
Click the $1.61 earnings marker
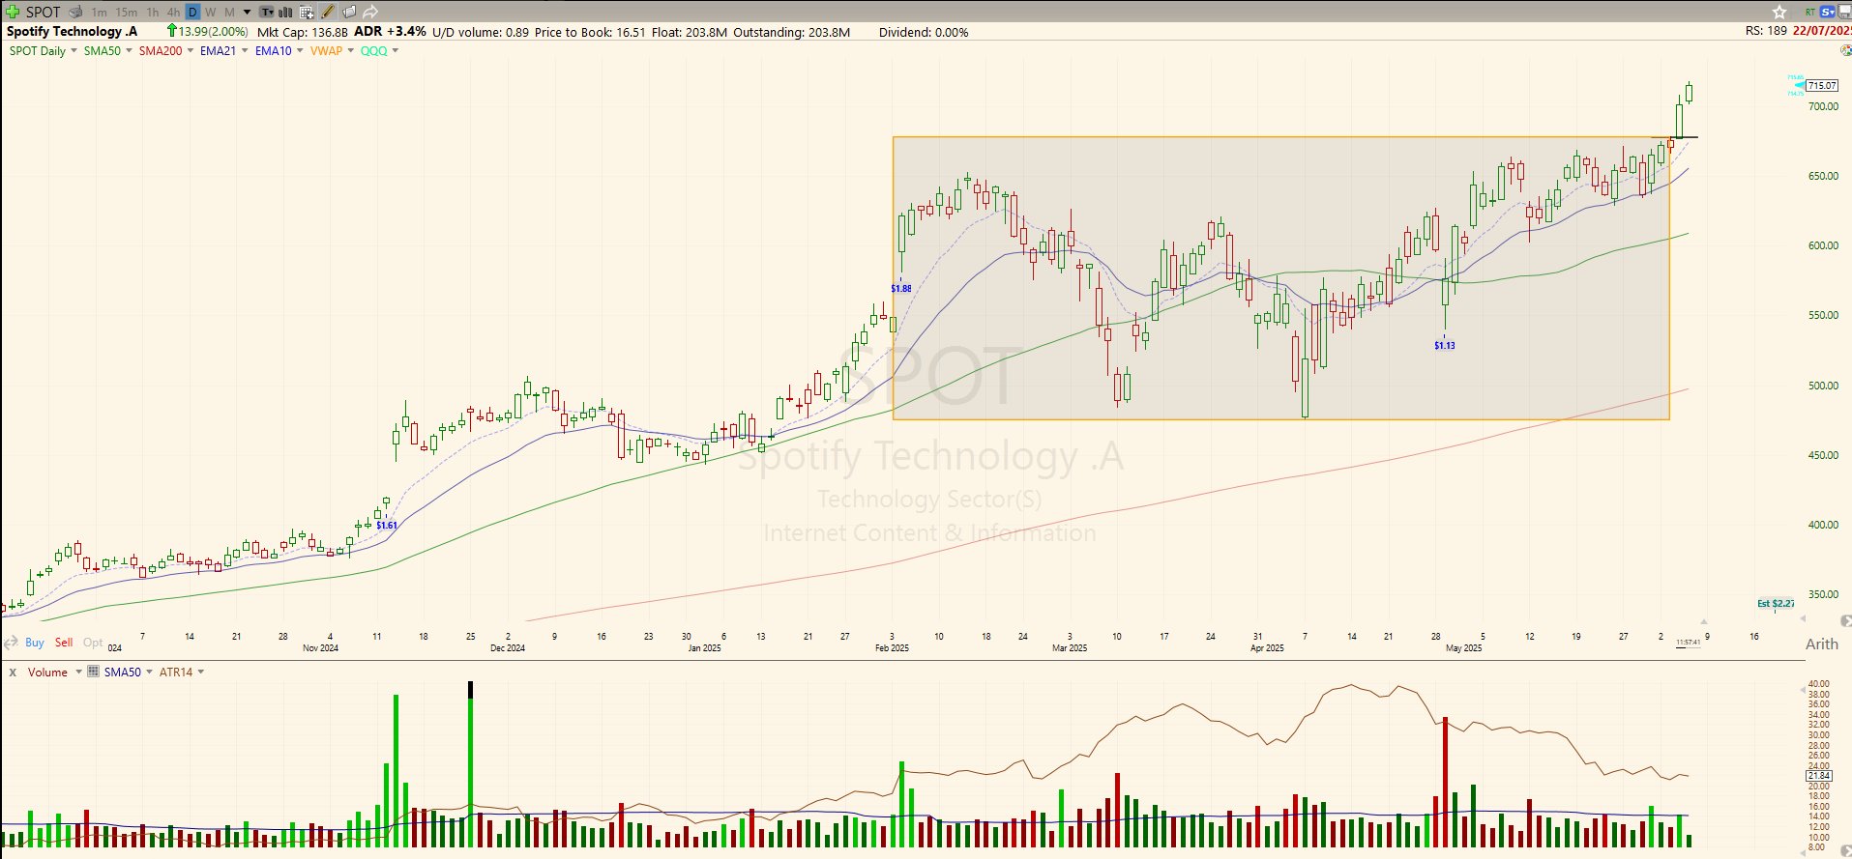[x=387, y=525]
